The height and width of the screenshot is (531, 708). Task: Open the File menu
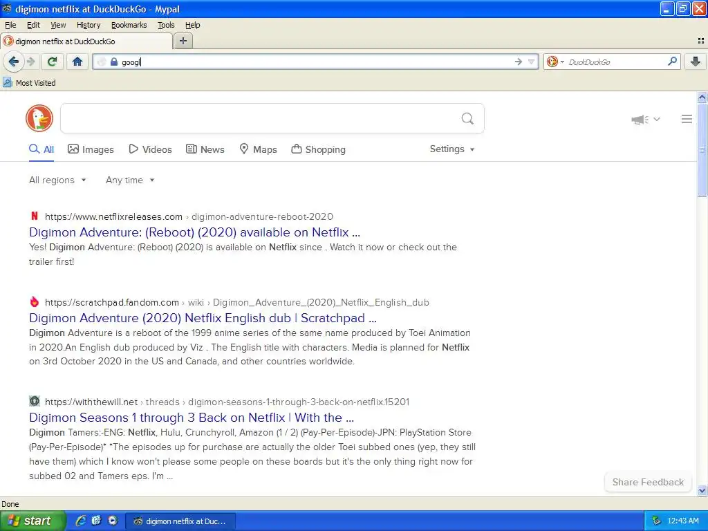click(x=10, y=25)
